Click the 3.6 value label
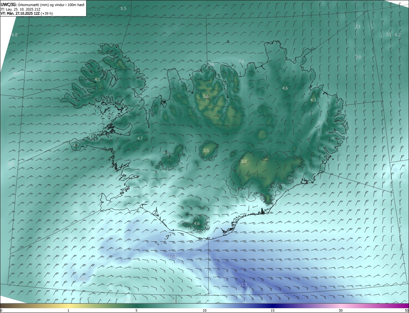This screenshot has width=409, height=313. point(206,96)
